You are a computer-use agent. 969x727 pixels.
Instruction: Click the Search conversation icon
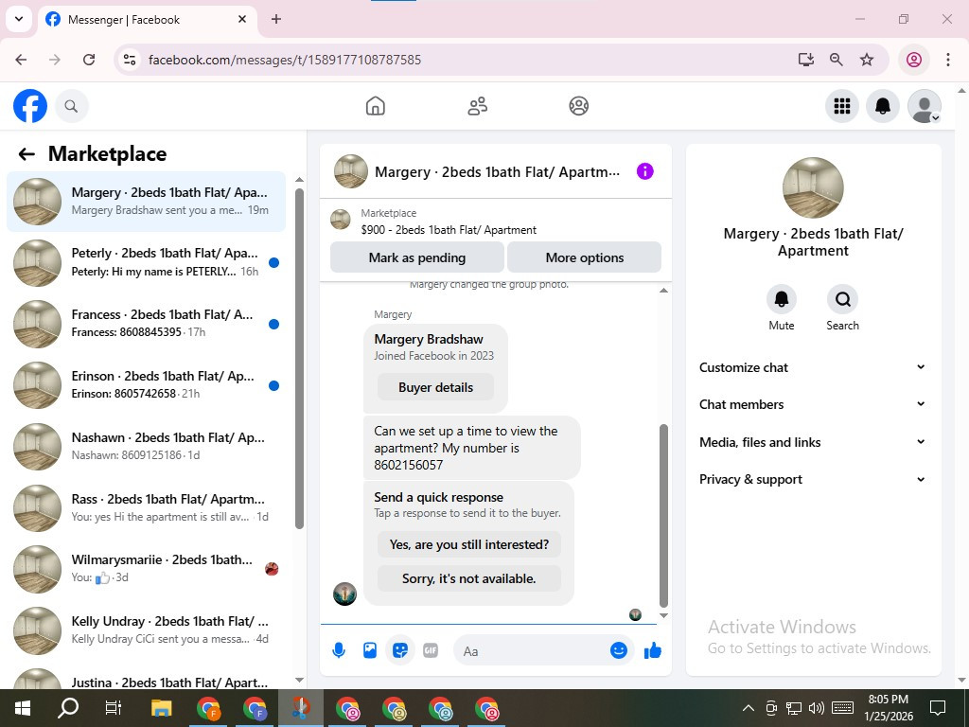point(842,299)
